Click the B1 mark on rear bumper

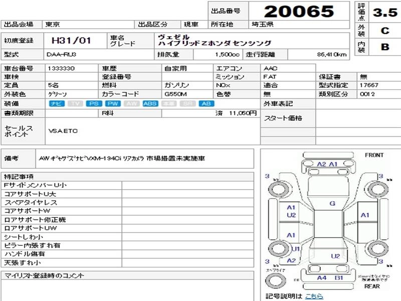(x=339, y=278)
